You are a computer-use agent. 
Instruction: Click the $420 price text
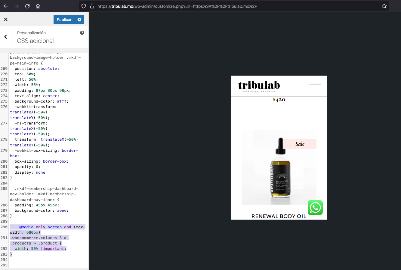279,100
